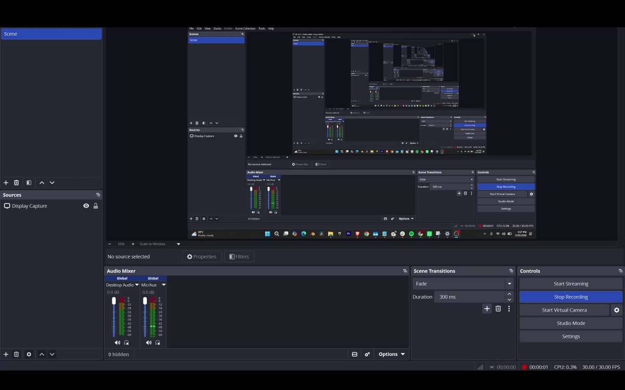Click the Start Streaming button
The width and height of the screenshot is (625, 390).
[x=571, y=284]
